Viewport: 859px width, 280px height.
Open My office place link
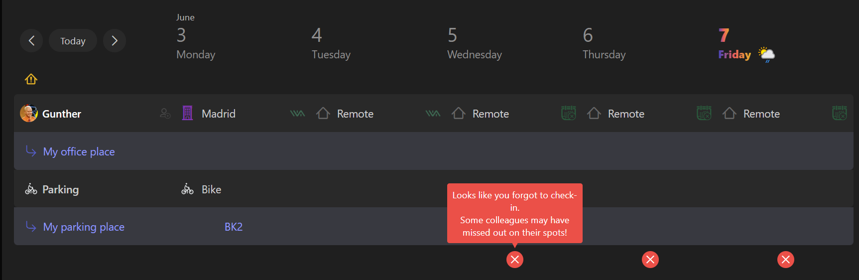[x=79, y=151]
